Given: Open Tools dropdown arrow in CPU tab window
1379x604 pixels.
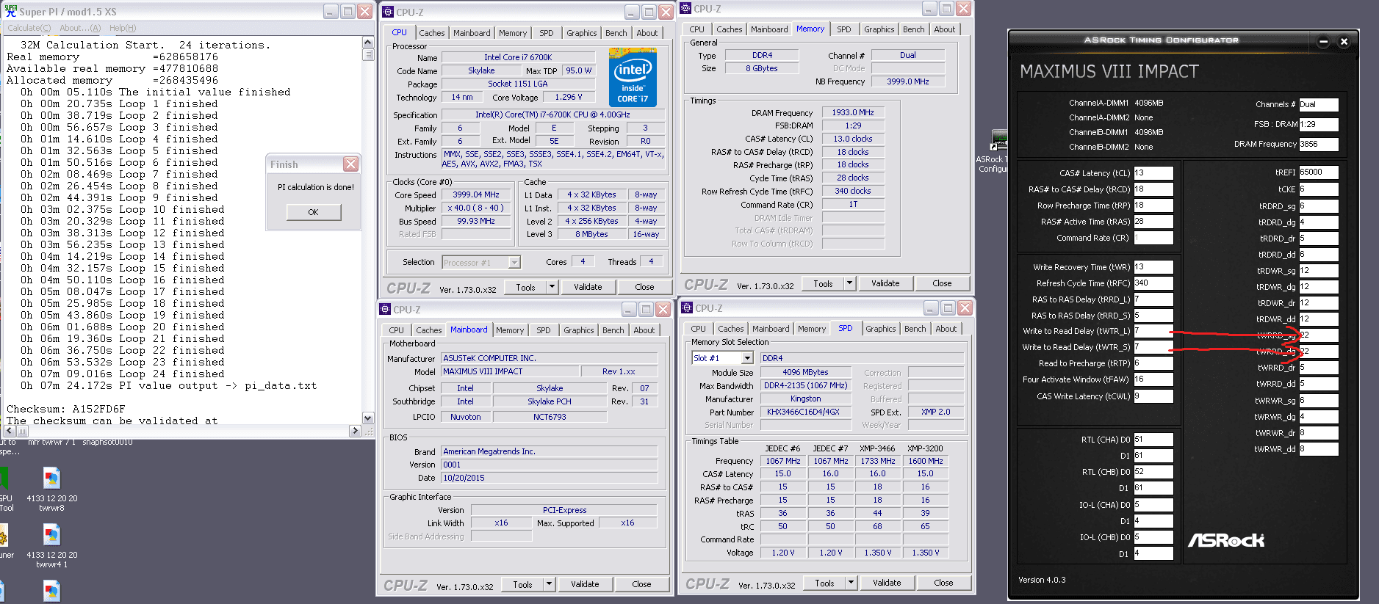Looking at the screenshot, I should [x=552, y=287].
